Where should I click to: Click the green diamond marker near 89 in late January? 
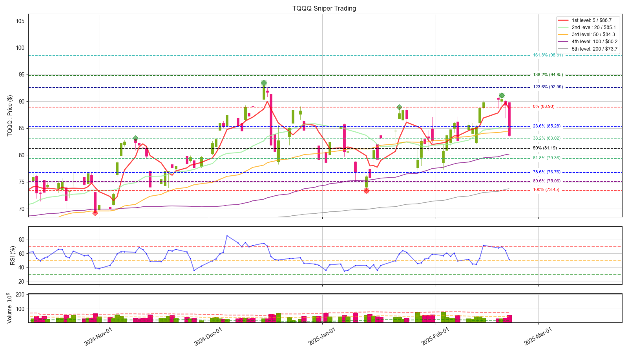point(399,107)
